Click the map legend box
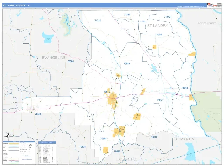The image size is (224, 168). click(x=19, y=153)
